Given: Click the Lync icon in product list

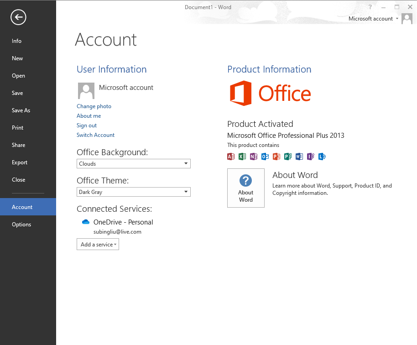Looking at the screenshot, I should pyautogui.click(x=322, y=157).
